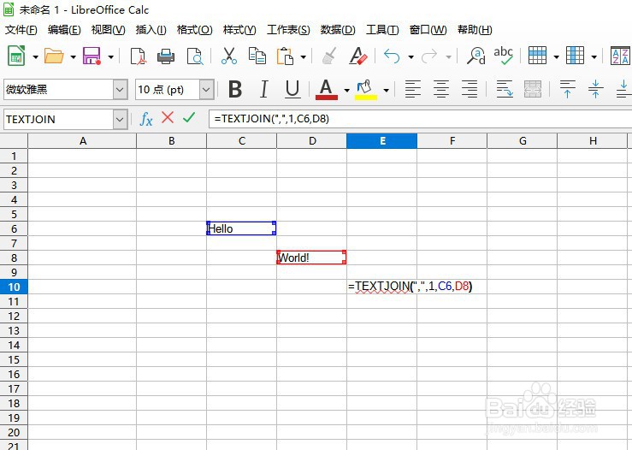Click the Name Box showing TEXTJOIN
Viewport: 632px width, 450px height.
pos(59,120)
